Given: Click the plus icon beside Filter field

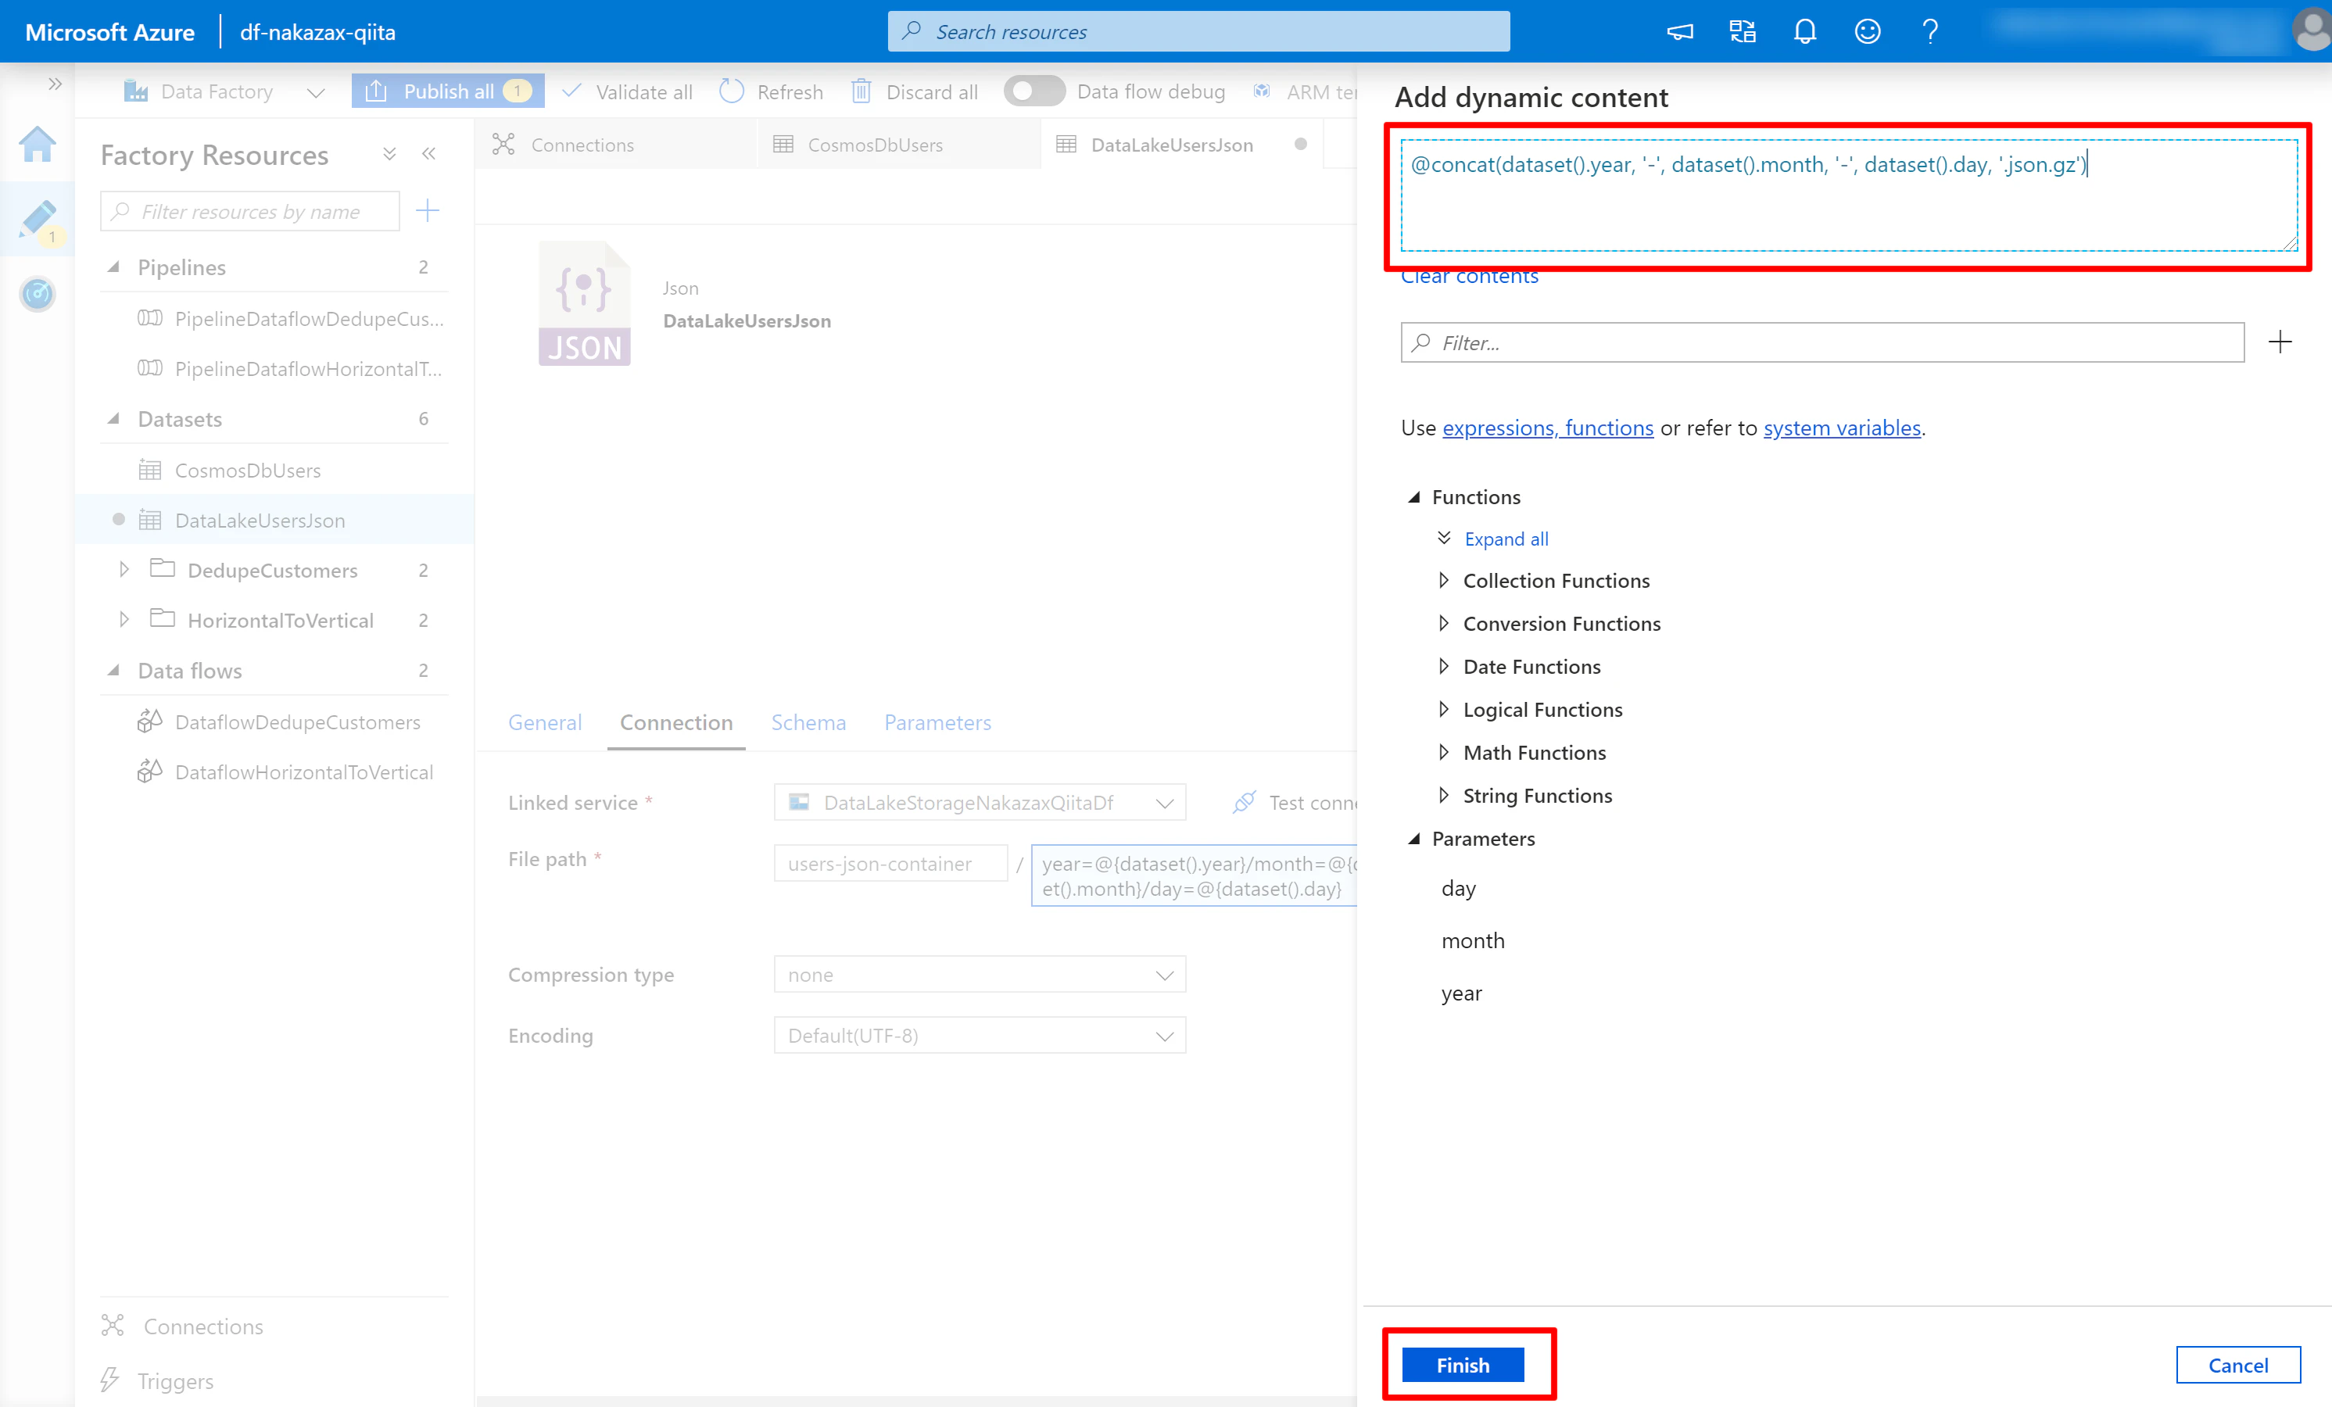Looking at the screenshot, I should point(2280,342).
